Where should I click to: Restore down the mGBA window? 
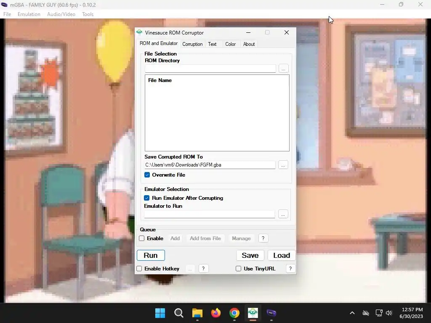tap(401, 4)
